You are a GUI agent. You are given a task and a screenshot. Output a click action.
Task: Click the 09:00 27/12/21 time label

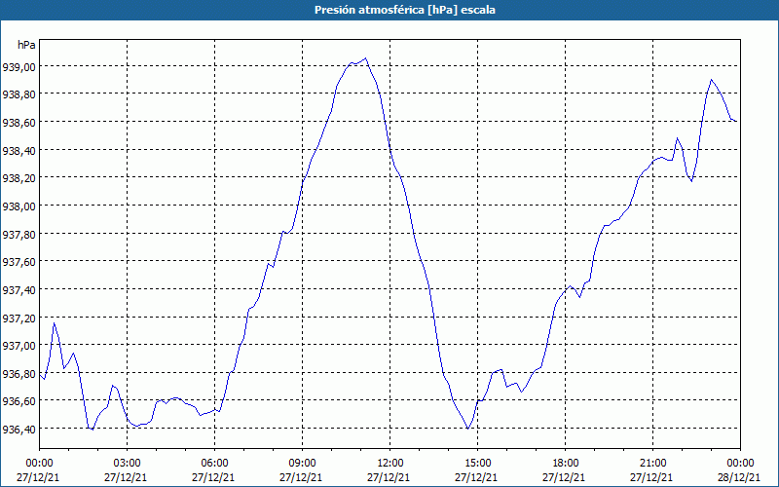click(x=303, y=469)
